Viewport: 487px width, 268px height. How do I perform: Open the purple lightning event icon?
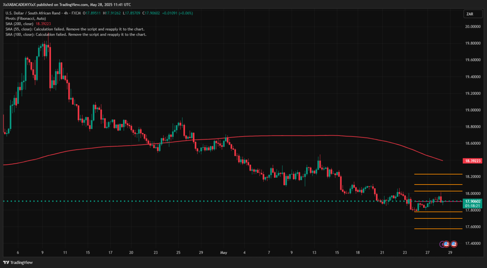(x=442, y=244)
